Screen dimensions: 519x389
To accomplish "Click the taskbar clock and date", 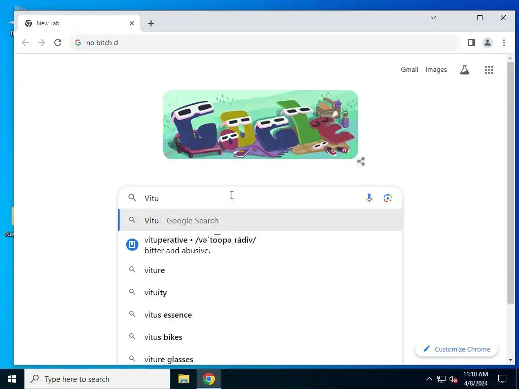I will click(x=475, y=379).
